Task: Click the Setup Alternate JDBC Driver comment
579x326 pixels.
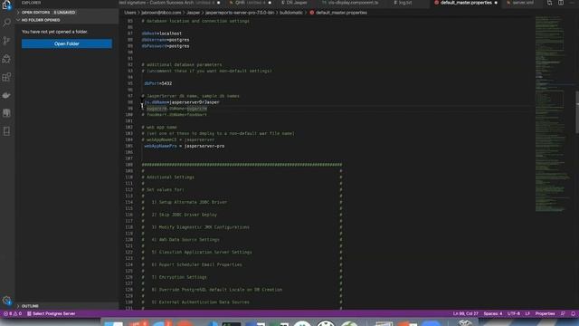Action: [189, 202]
